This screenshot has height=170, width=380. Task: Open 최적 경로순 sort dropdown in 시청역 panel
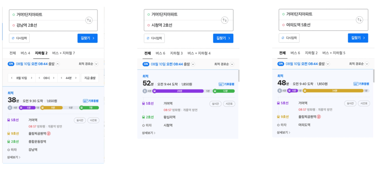coord(224,64)
